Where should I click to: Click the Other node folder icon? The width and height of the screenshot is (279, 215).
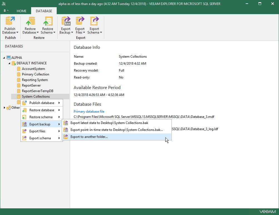tap(9, 108)
